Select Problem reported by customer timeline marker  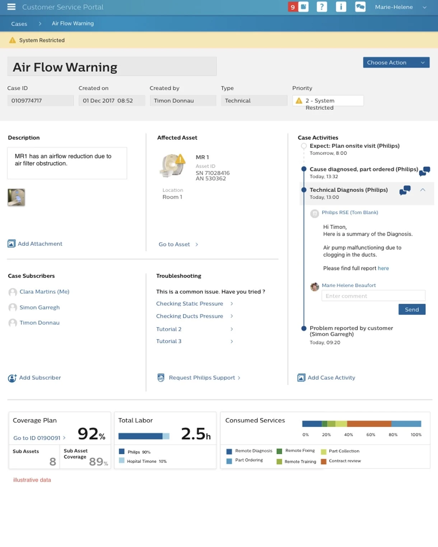point(304,328)
